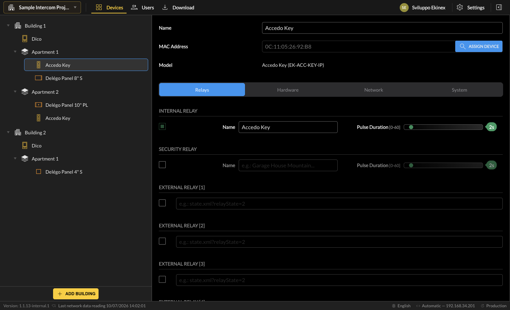Viewport: 510px width, 310px height.
Task: Click Automatic 192.168.34.201 network entry
Action: [x=448, y=306]
